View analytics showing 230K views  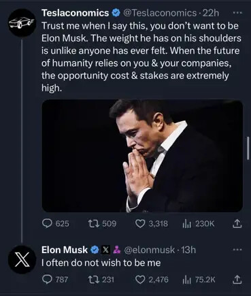click(x=198, y=224)
